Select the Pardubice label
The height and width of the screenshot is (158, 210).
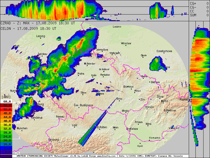click(105, 75)
